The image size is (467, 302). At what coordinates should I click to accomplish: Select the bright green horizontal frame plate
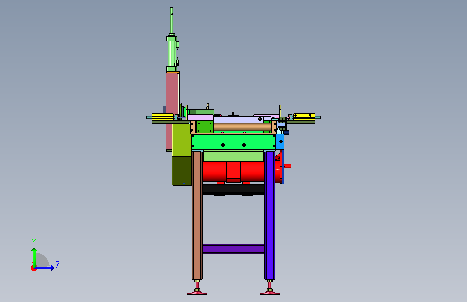[233, 142]
